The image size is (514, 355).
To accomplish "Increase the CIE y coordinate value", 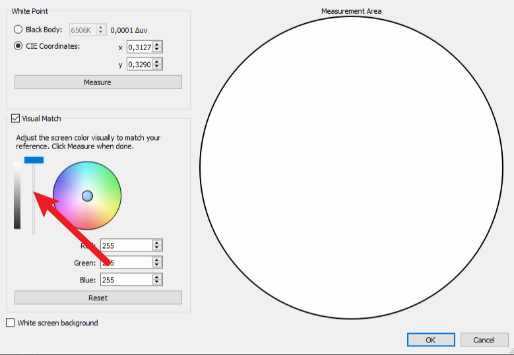I will [x=157, y=61].
